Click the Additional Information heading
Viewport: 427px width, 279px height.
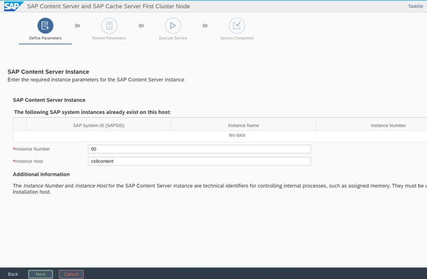41,175
